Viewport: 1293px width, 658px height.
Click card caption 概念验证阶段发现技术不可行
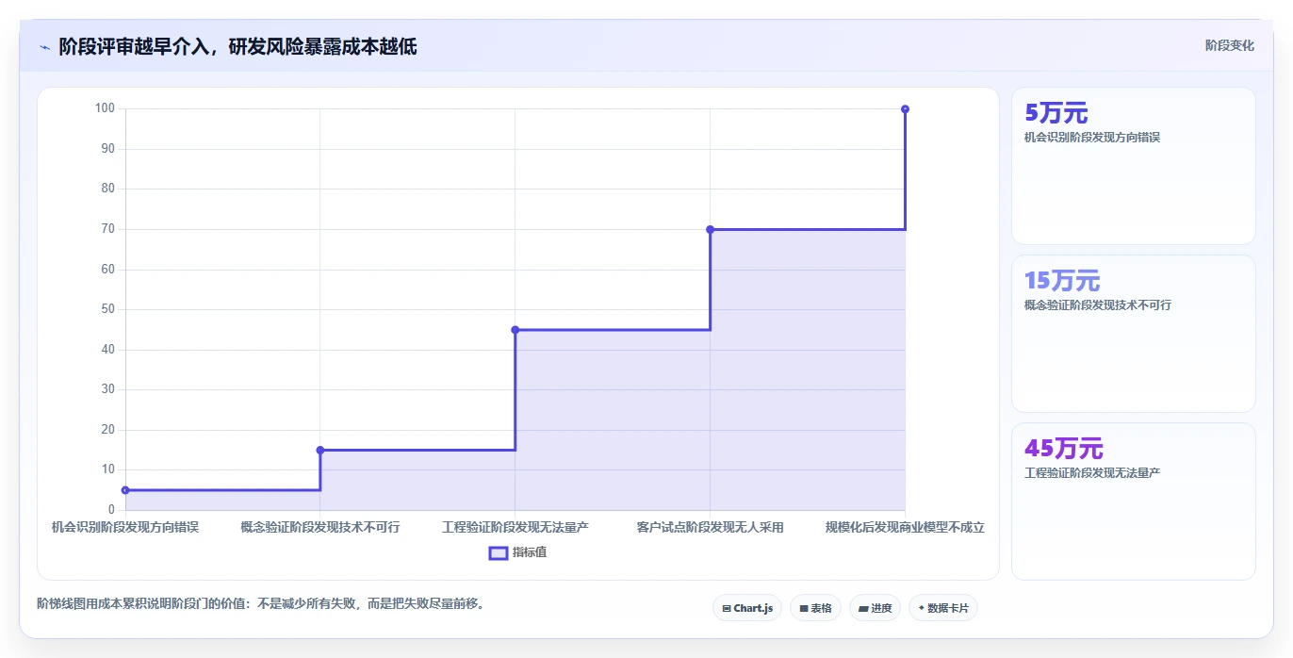1098,305
